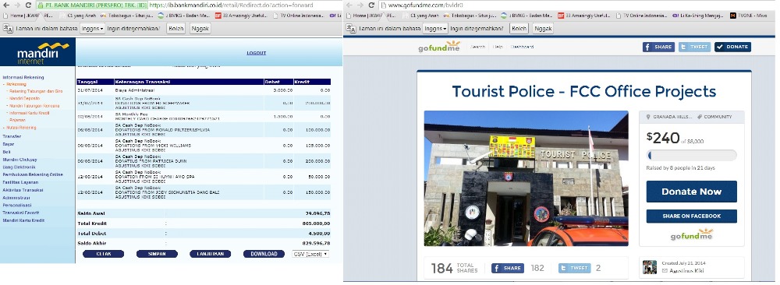Viewport: 780px width, 285px height.
Task: Reload the GoFundMe page
Action: [371, 5]
